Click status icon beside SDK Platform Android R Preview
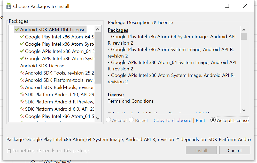Image resolution: width=257 pixels, height=163 pixels. tap(22, 102)
